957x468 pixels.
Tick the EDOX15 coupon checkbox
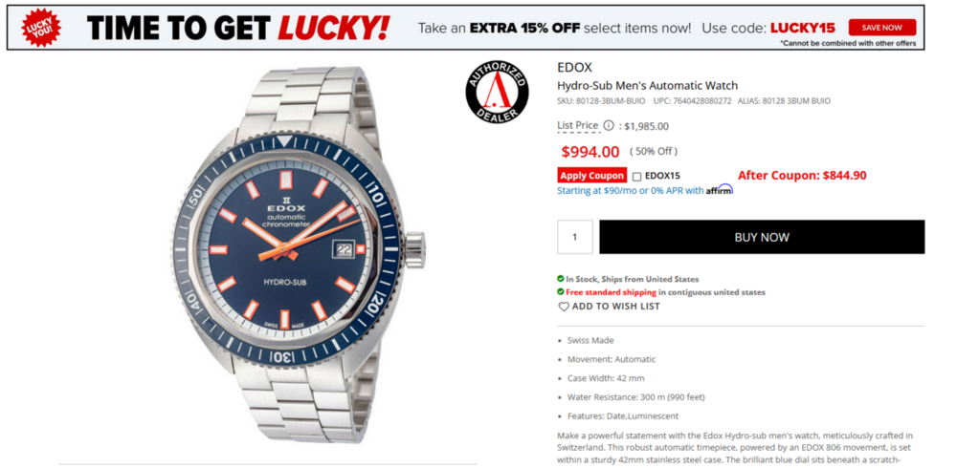tap(636, 177)
